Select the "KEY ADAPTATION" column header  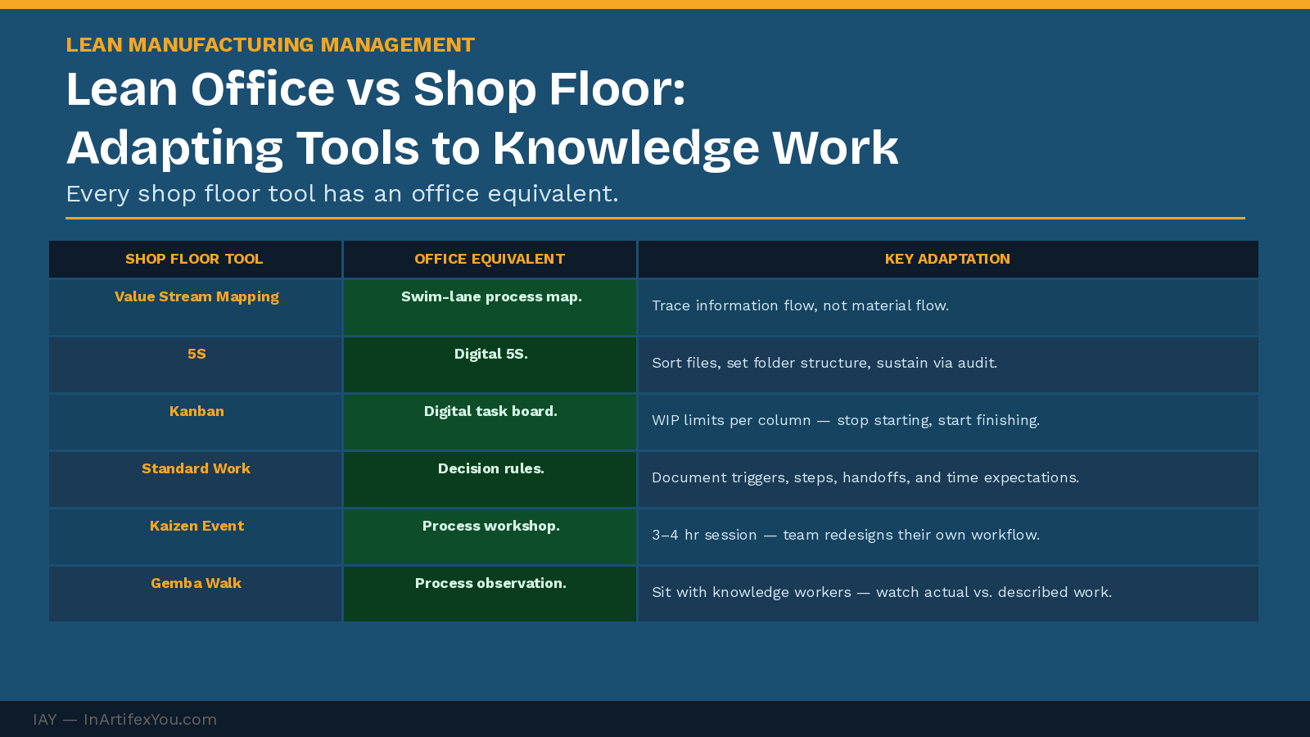pyautogui.click(x=947, y=259)
